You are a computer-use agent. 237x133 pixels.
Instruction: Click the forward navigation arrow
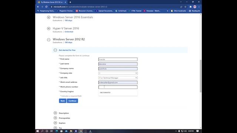(42, 7)
